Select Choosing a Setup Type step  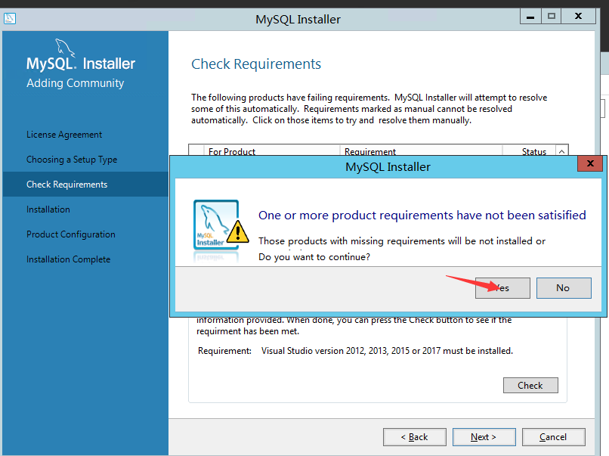coord(72,160)
